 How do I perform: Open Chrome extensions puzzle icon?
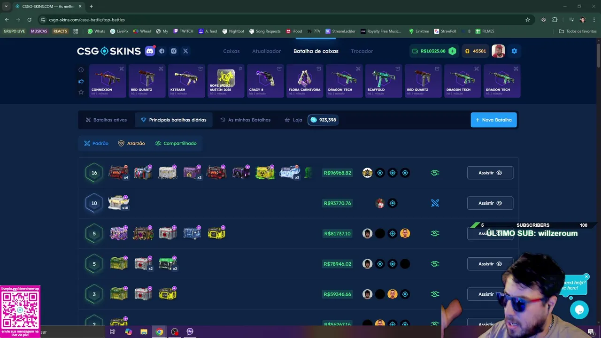[555, 20]
